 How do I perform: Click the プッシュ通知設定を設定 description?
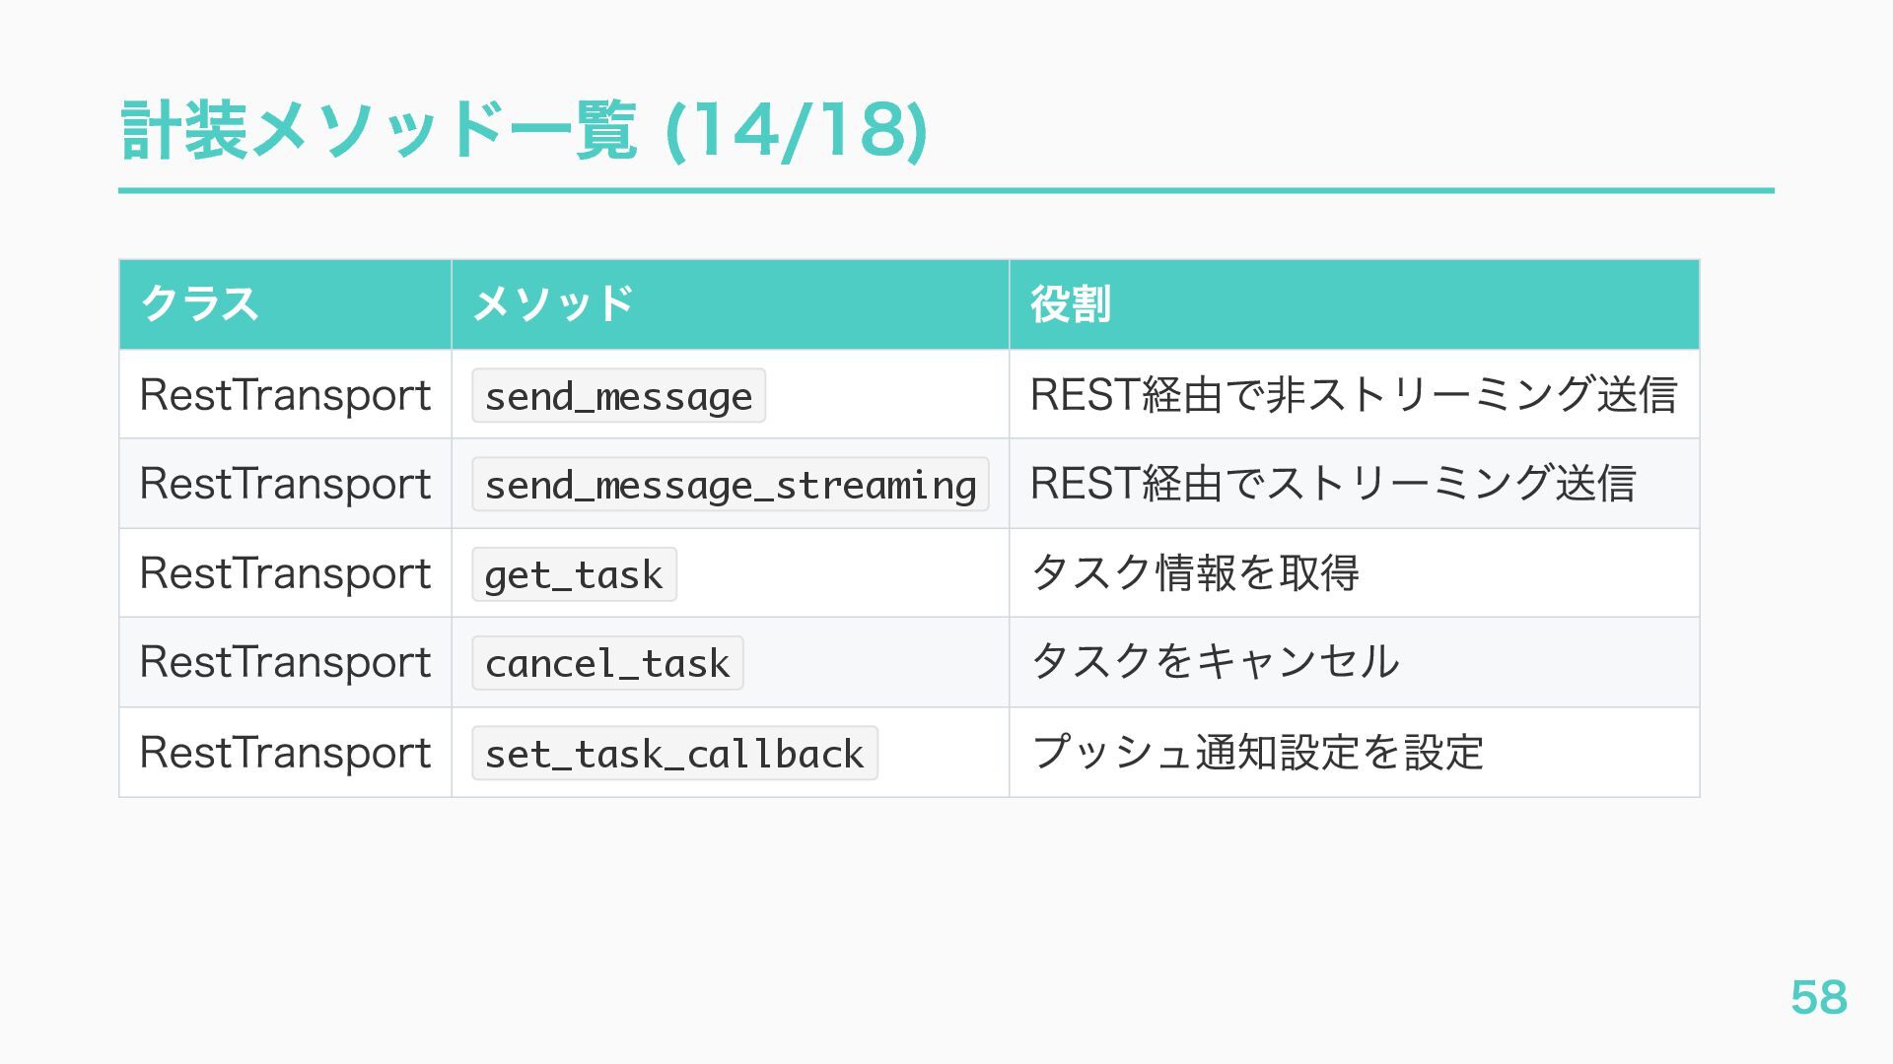(1257, 753)
